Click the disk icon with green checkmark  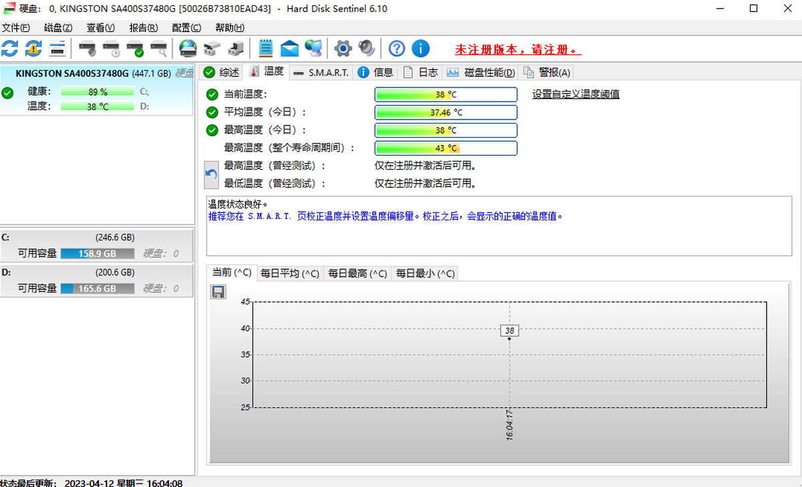tap(136, 48)
